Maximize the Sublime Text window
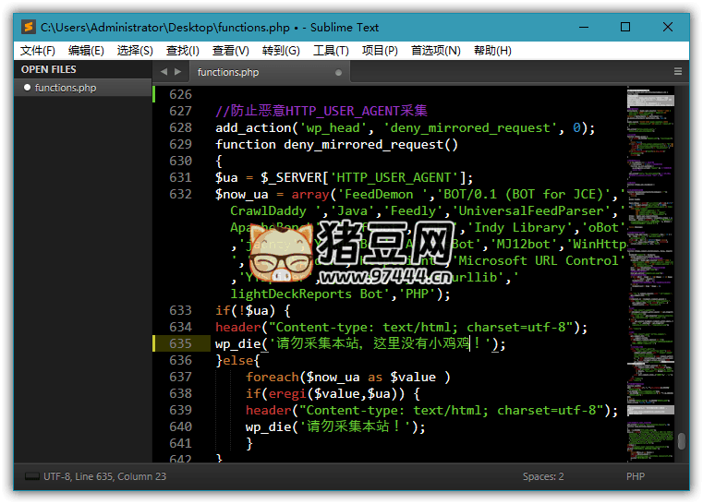Viewport: 703px width, 504px height. (x=625, y=28)
